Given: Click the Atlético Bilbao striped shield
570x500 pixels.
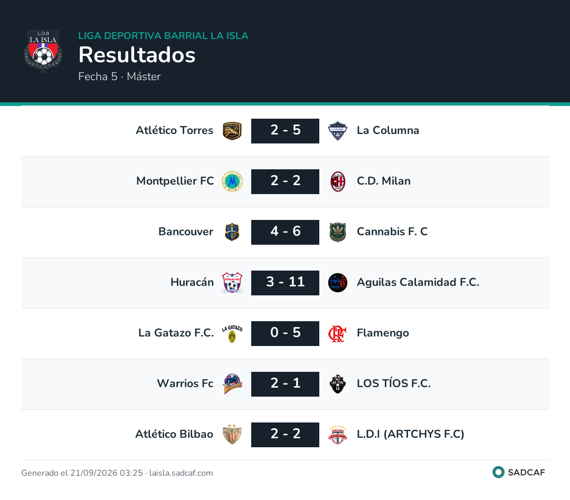Looking at the screenshot, I should point(232,435).
